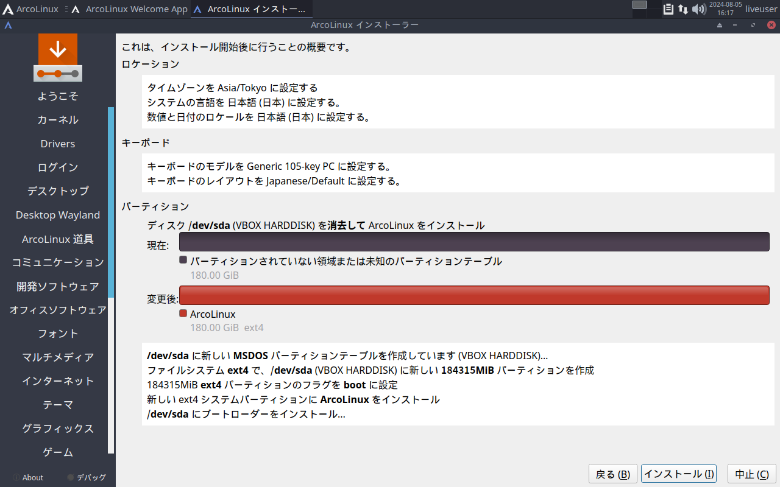
Task: Select the ログイン step in sidebar
Action: [x=58, y=167]
